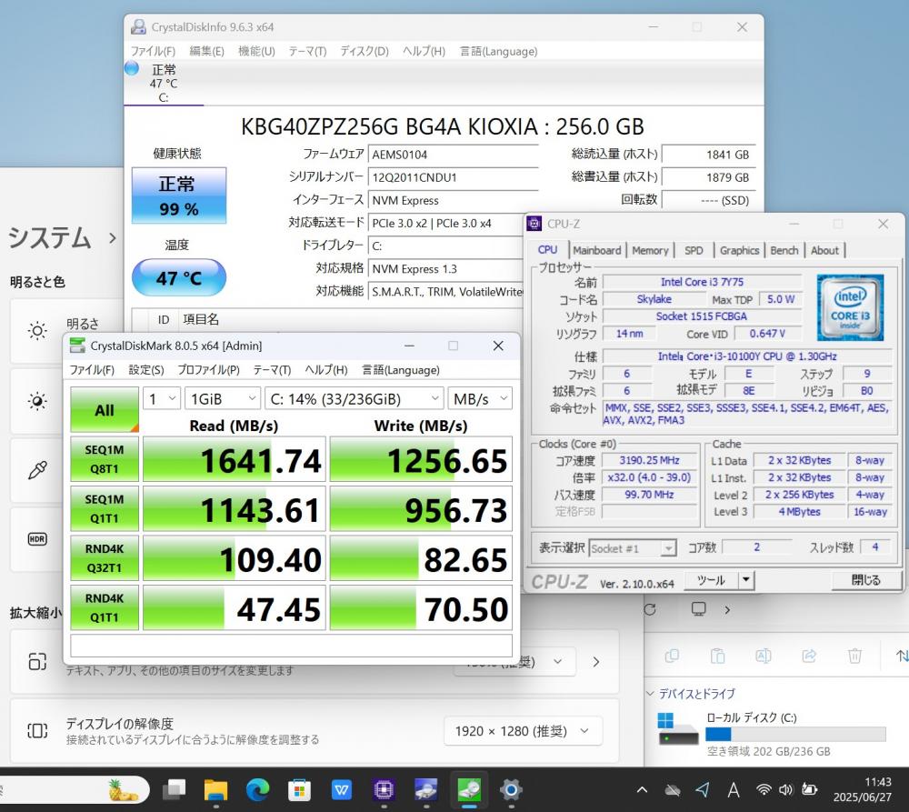The height and width of the screenshot is (812, 909).
Task: Open Task View from the taskbar
Action: 174,789
